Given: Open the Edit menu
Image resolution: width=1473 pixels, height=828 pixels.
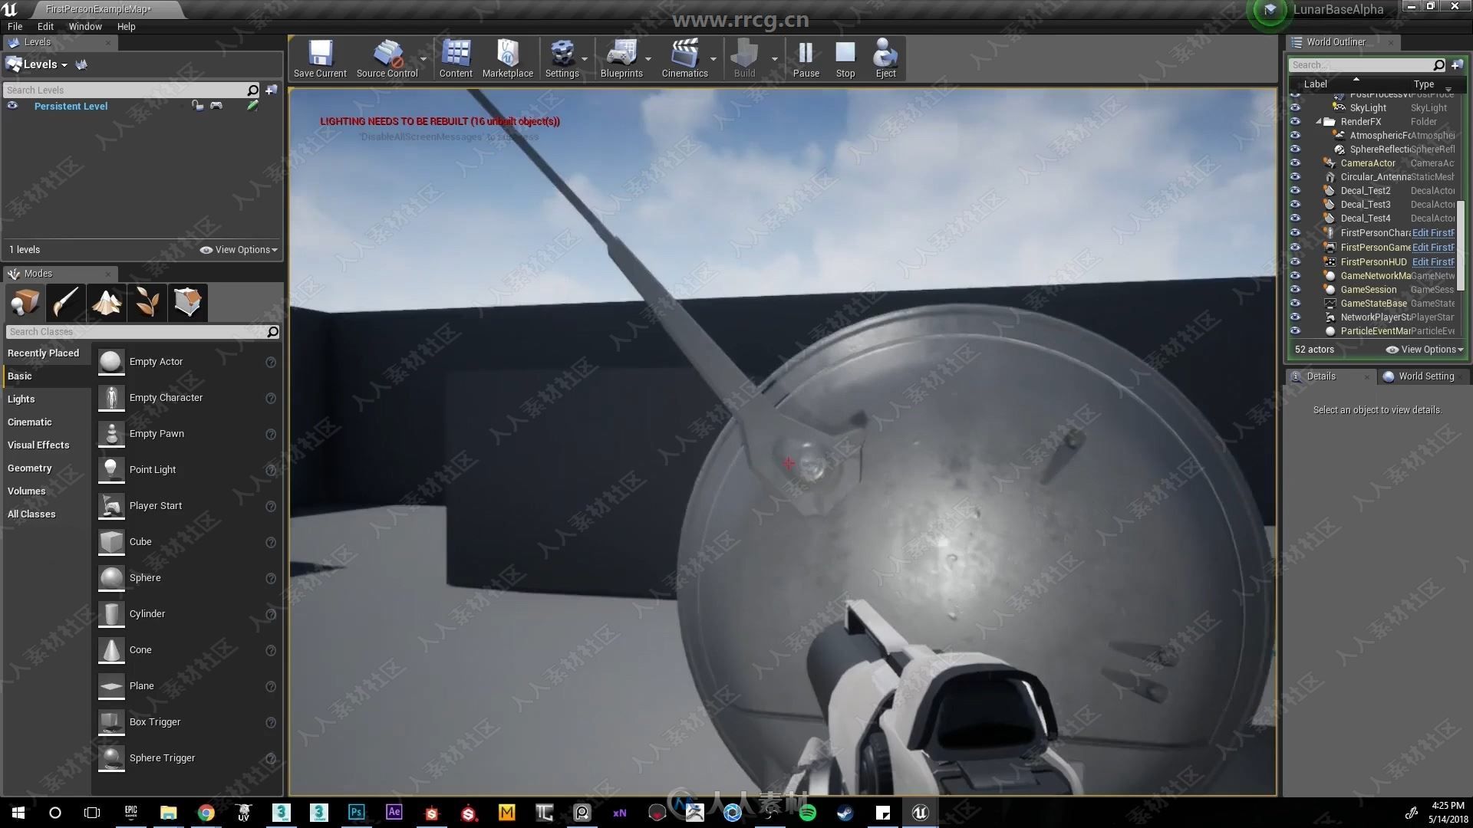Looking at the screenshot, I should (x=45, y=26).
